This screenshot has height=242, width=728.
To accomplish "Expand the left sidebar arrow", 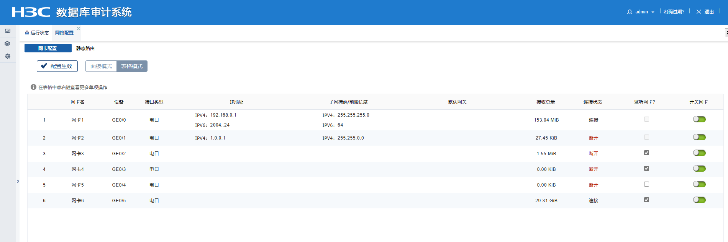I will coord(18,181).
